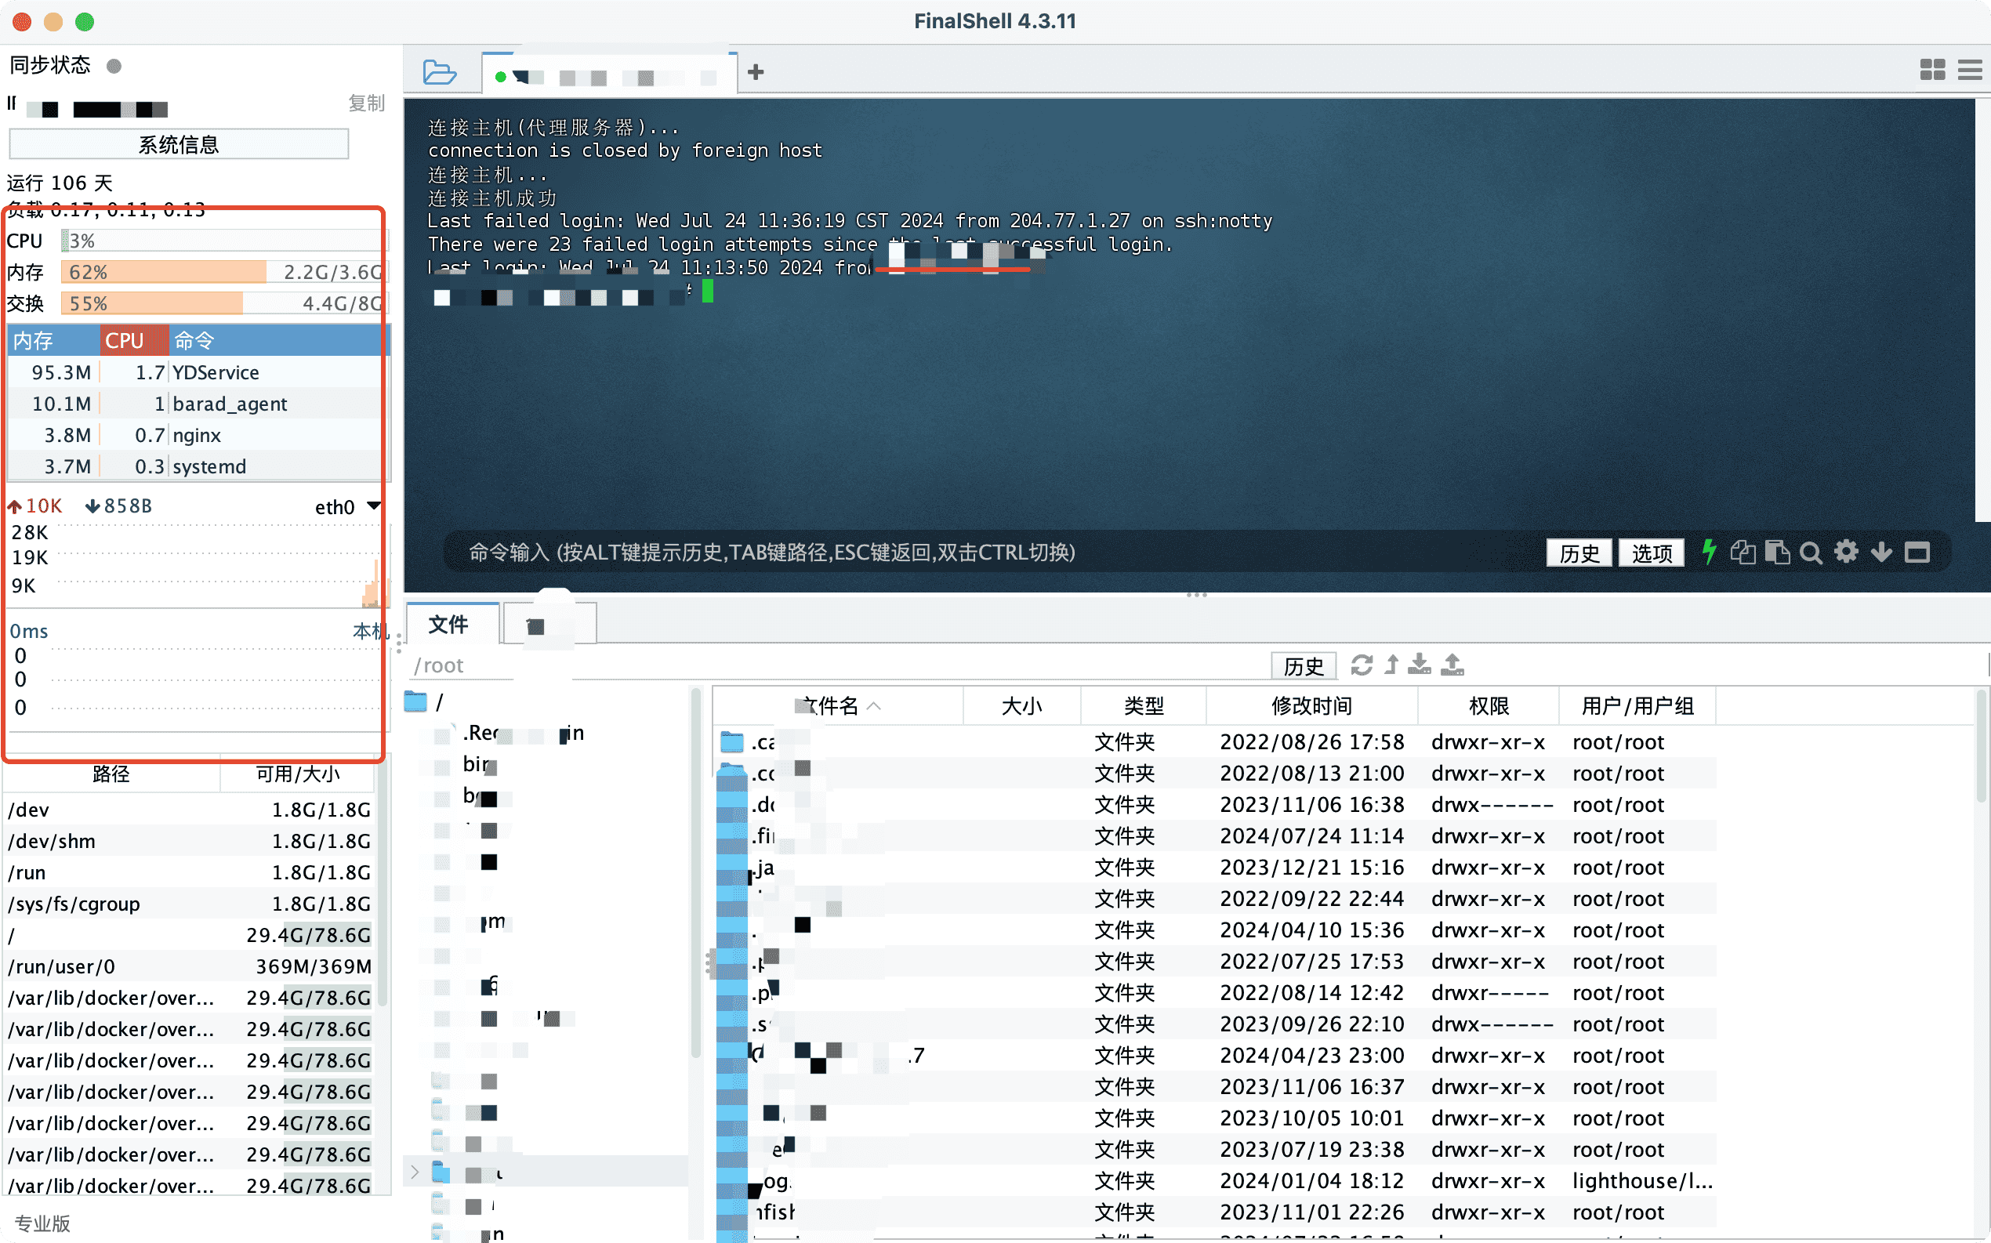1991x1243 pixels.
Task: Switch to grid layout view icon
Action: 1933,70
